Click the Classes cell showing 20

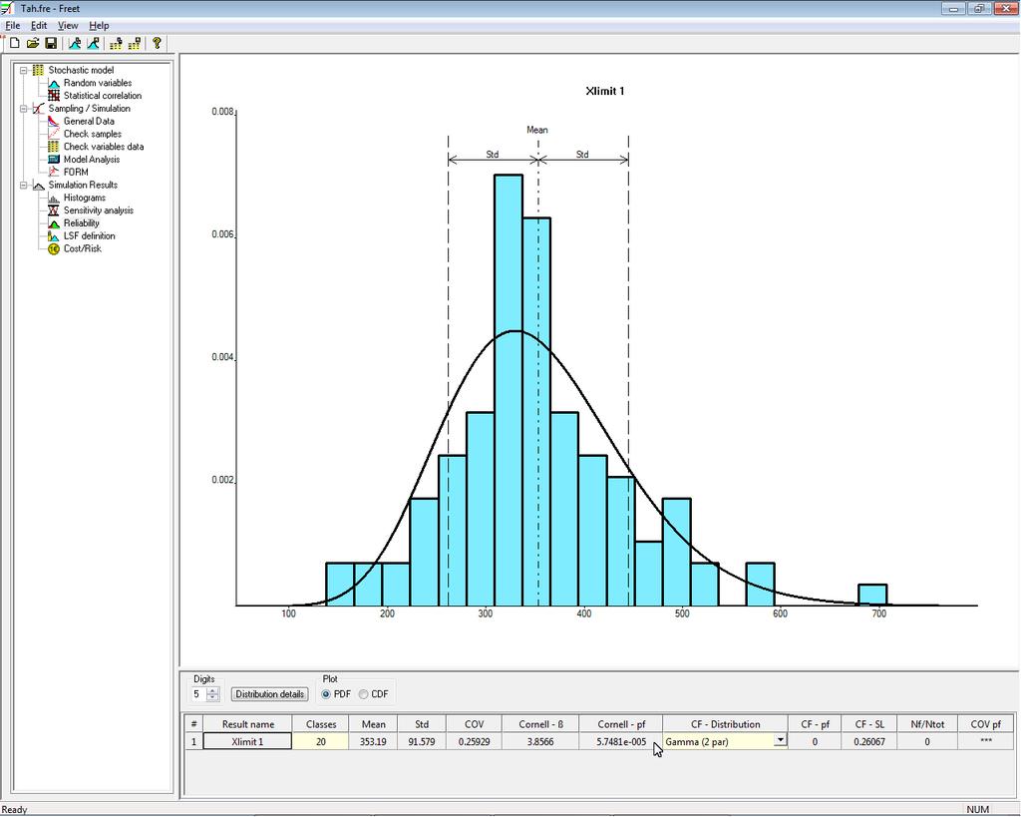[x=320, y=741]
